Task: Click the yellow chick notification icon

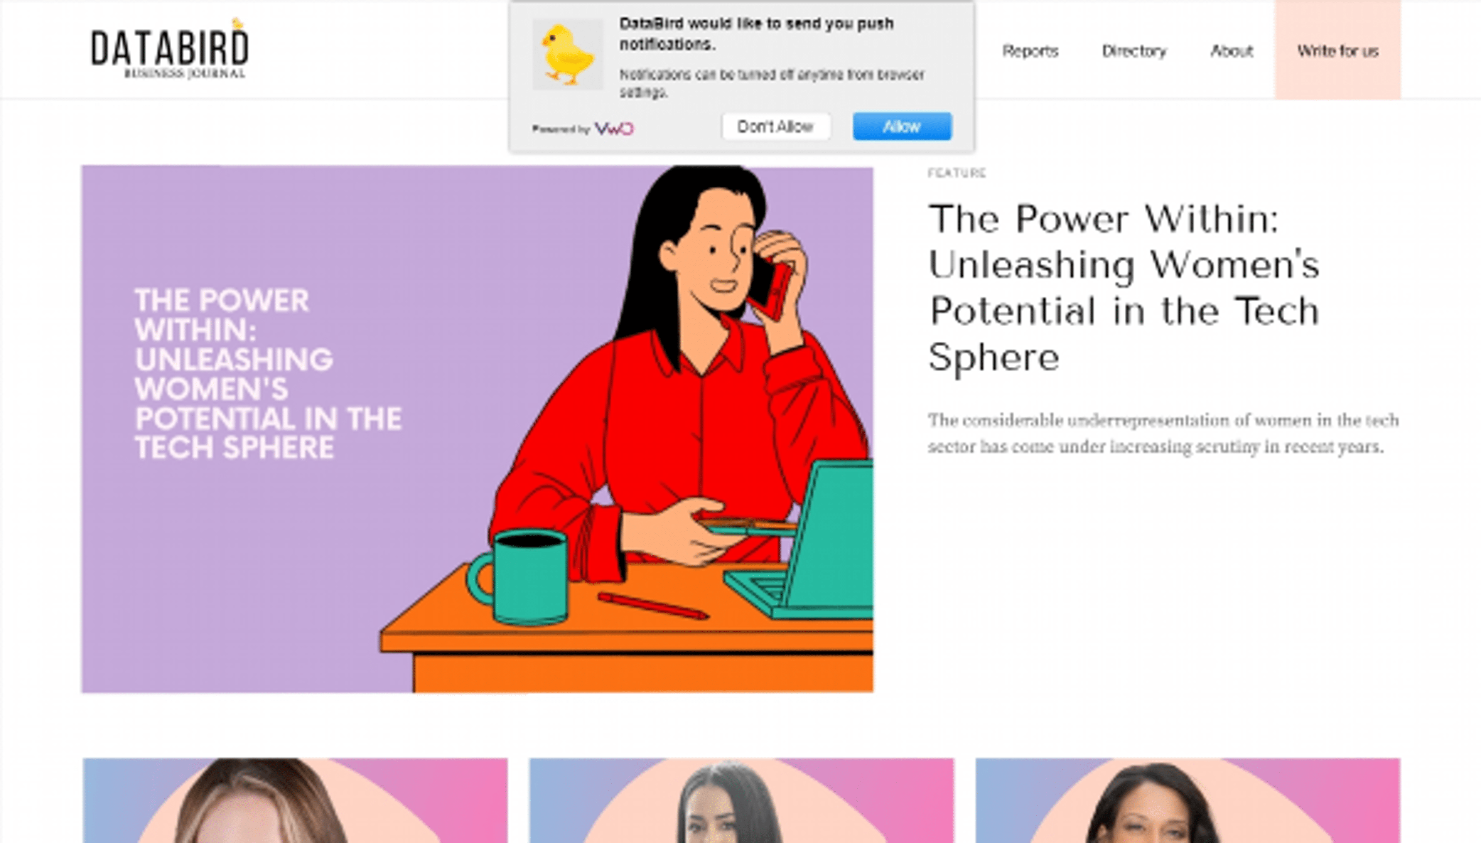Action: coord(568,54)
